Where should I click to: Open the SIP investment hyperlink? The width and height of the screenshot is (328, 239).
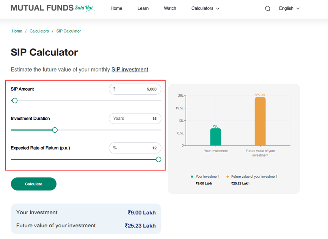[130, 69]
